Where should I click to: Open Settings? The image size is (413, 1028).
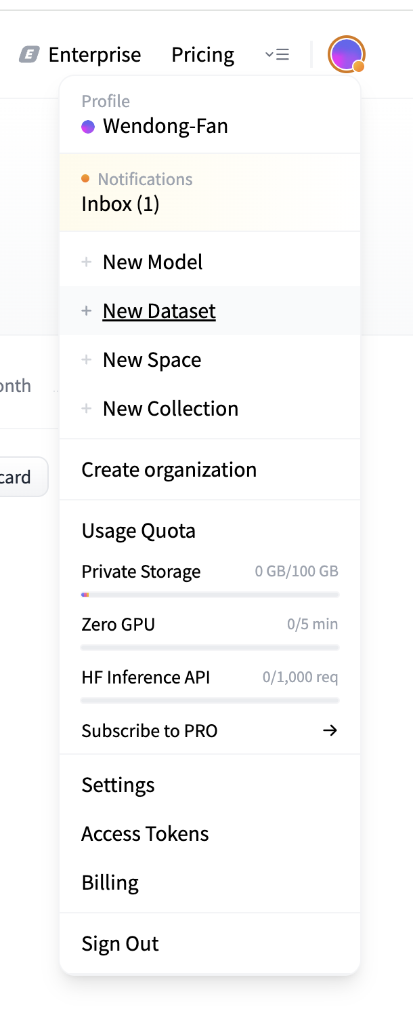coord(118,785)
